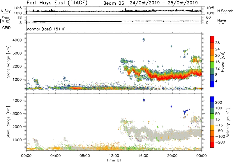This screenshot has height=162, width=233.
Task: Click the '200' tick on Velocity scale
Action: pyautogui.click(x=219, y=102)
